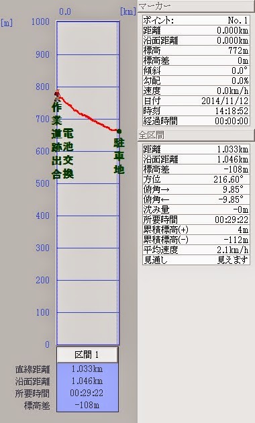
Task: Select the 速度 0.0km/h row
Action: coord(196,91)
